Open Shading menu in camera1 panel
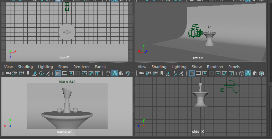Viewport: 272px width, 139px height. [x=25, y=67]
